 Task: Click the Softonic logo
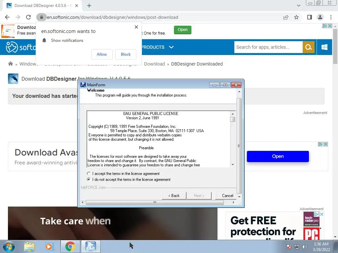(21, 47)
